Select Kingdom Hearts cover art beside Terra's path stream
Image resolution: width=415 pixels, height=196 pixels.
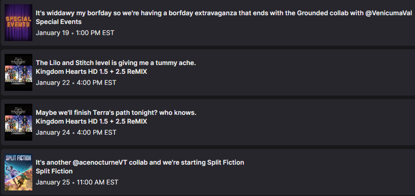pos(18,122)
